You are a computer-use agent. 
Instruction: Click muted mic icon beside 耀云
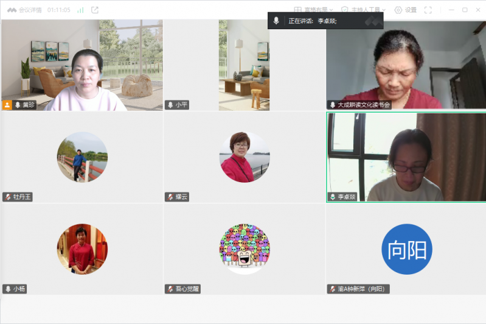pos(170,197)
